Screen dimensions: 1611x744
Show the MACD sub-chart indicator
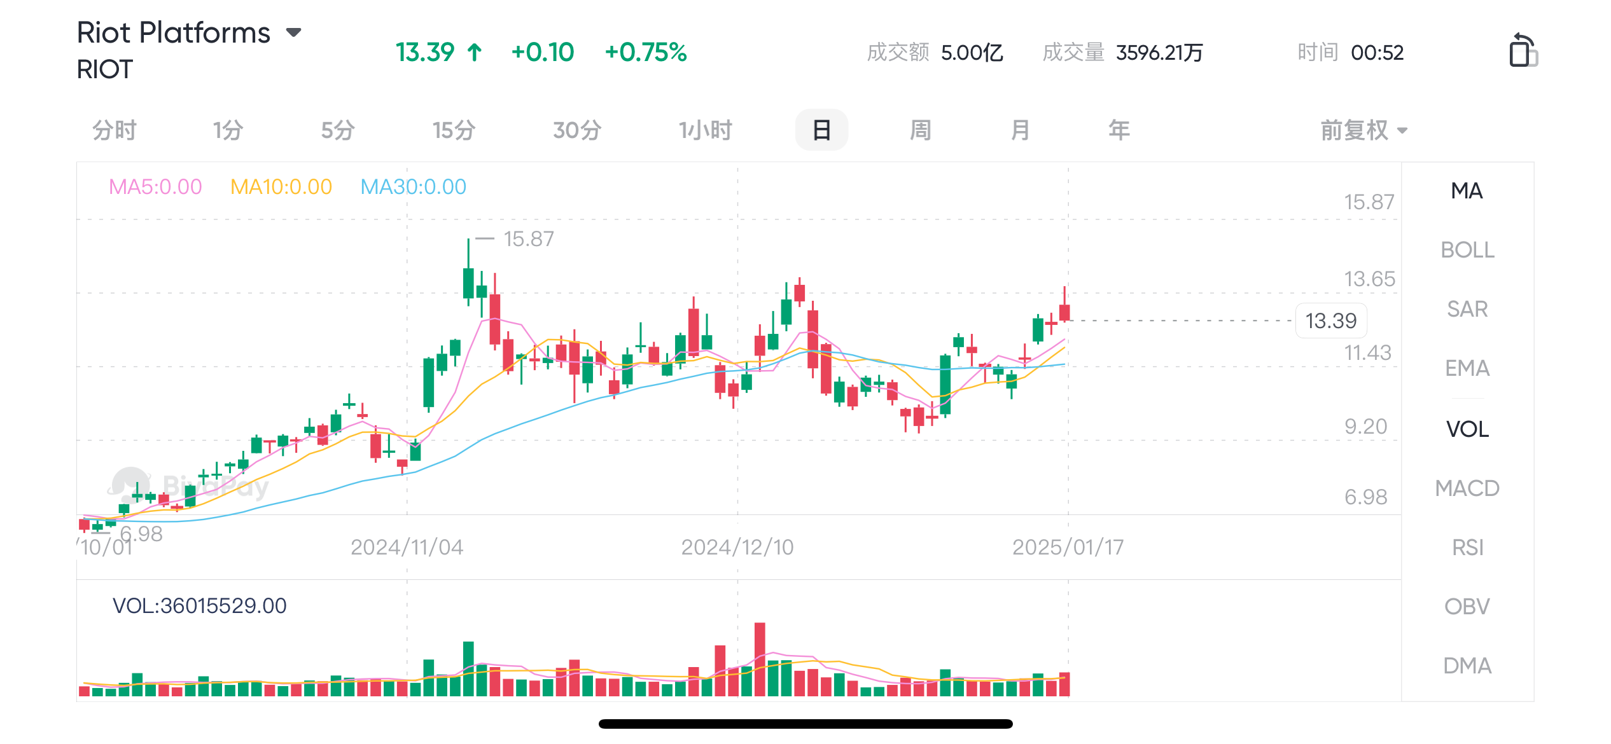(x=1467, y=488)
